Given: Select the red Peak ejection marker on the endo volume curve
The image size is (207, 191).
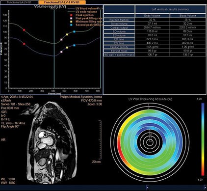Looking at the screenshot, I should tap(24, 30).
